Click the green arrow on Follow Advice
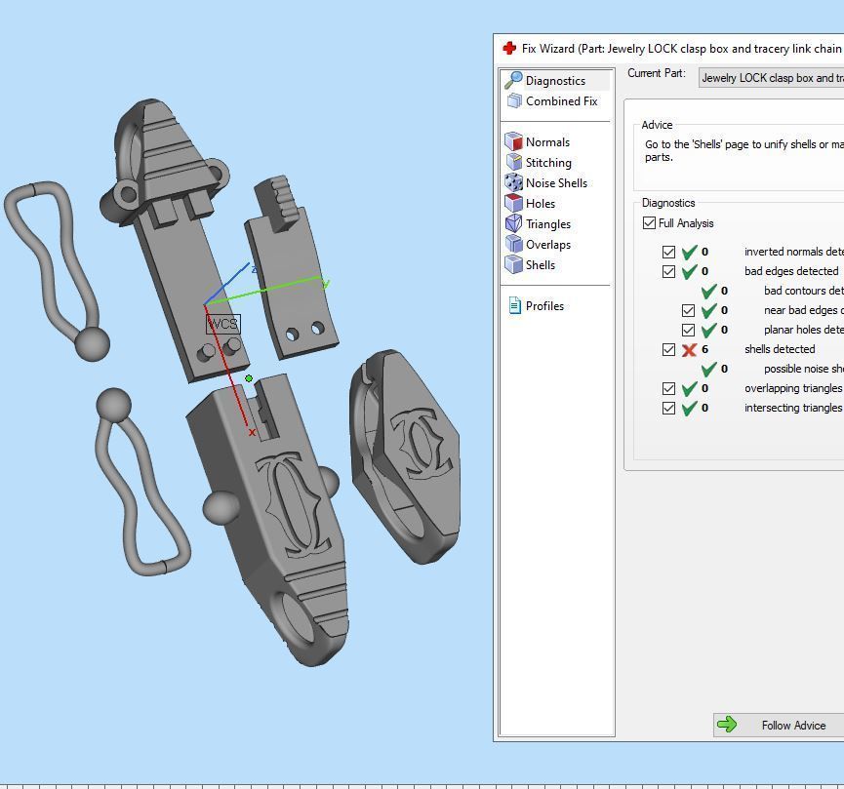 [x=727, y=725]
